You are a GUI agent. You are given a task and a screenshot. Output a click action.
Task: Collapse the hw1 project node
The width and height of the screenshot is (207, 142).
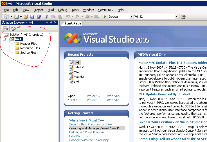pyautogui.click(x=4, y=39)
